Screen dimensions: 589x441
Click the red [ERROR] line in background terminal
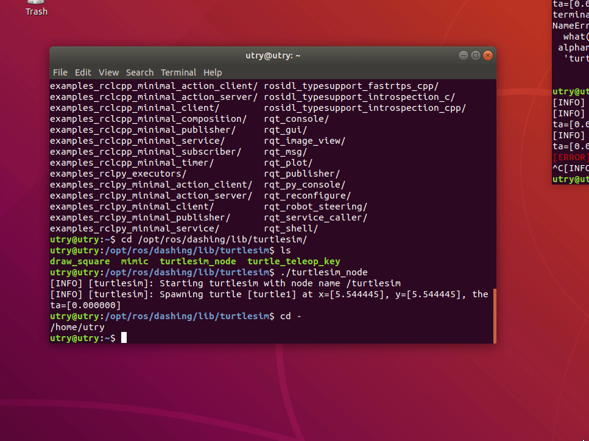pyautogui.click(x=571, y=157)
